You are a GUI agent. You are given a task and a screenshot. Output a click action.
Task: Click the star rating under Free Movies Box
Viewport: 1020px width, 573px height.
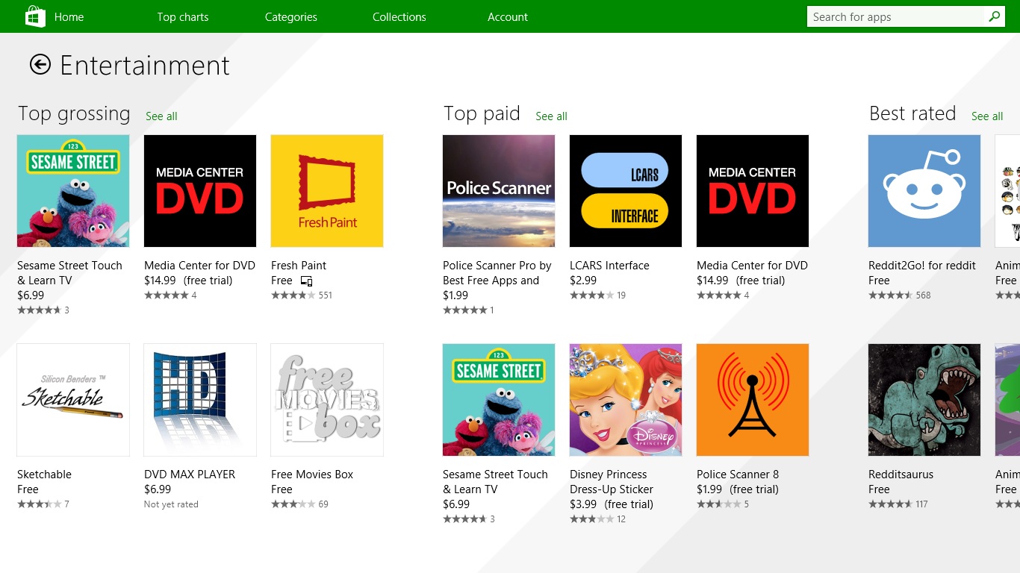point(293,504)
